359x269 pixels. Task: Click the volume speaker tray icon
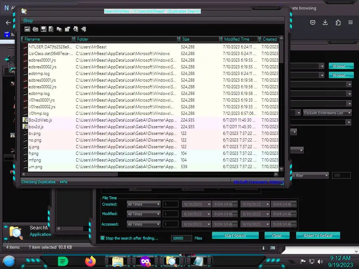coord(320,261)
